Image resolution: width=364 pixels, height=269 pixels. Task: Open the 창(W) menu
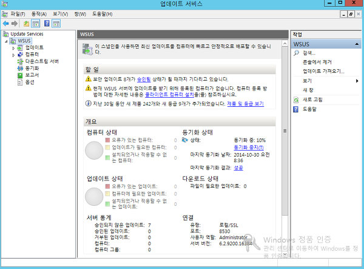80,14
